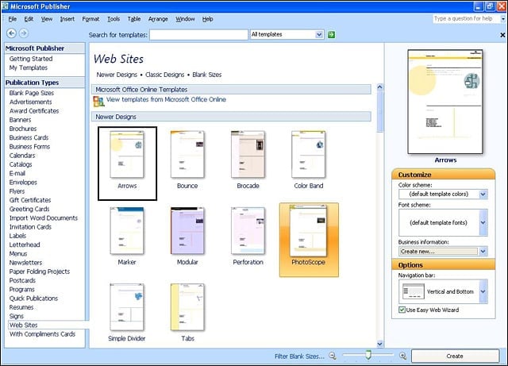Open the help question box dropdown arrow

pos(502,19)
